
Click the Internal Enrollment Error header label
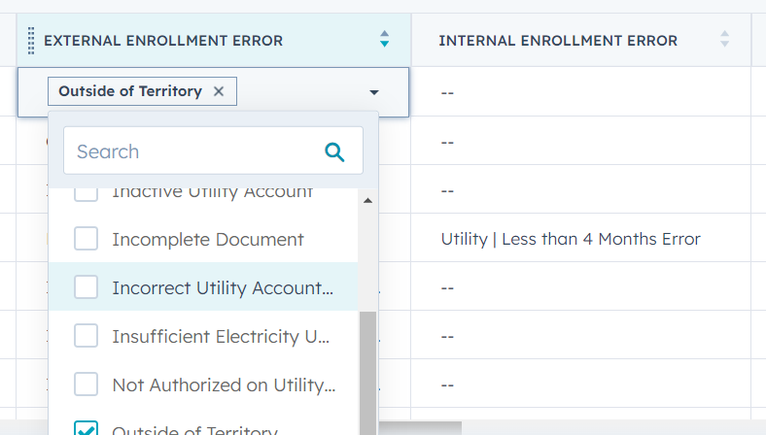(x=558, y=41)
